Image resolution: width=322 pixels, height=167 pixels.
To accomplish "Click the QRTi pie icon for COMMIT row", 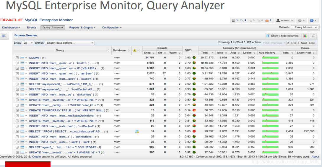I will pos(194,58).
